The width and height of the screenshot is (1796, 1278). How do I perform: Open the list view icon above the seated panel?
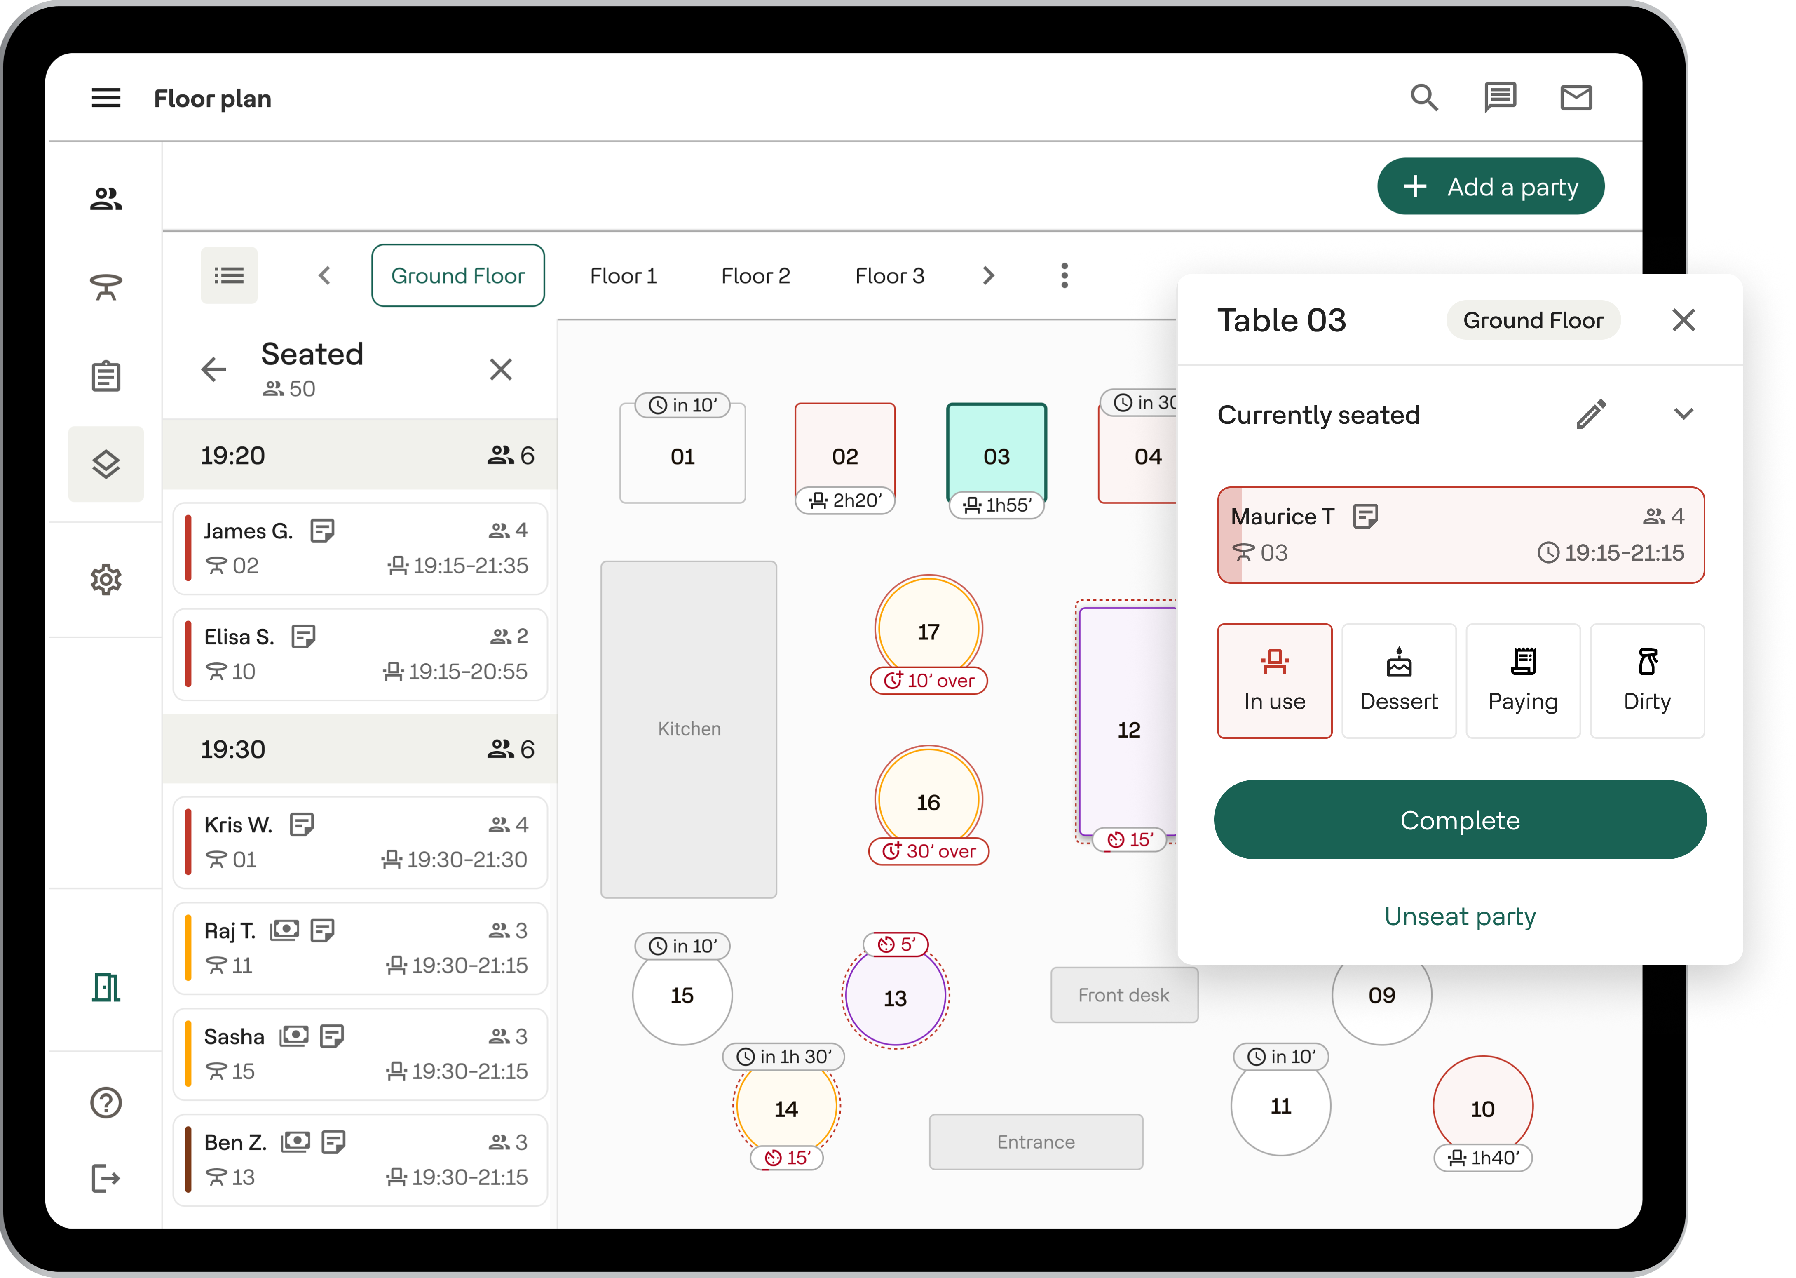[229, 275]
